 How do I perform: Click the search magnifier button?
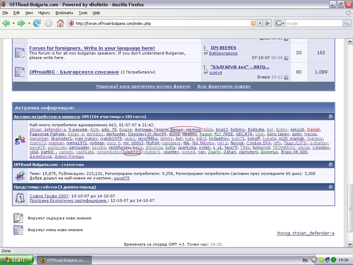(x=346, y=23)
